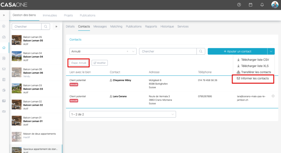Viewport: 281px width, 153px height.
Task: Select Balcon Leman 04 property thumbnail
Action: [17, 57]
